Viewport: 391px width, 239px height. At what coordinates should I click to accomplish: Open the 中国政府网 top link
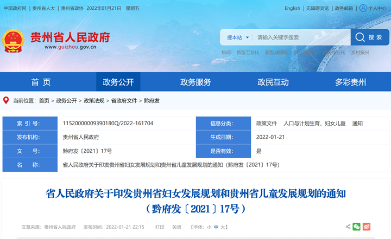point(15,9)
